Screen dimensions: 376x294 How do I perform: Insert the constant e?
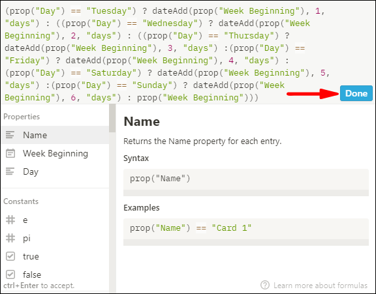click(x=55, y=220)
